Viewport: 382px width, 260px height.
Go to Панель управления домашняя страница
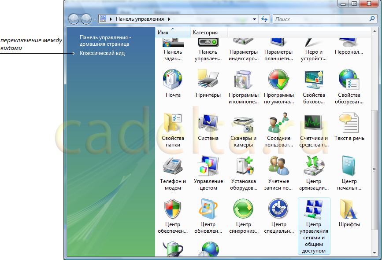[x=105, y=41]
